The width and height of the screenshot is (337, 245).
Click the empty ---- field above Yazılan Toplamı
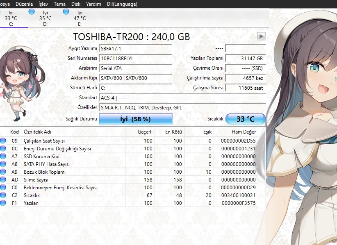point(246,48)
